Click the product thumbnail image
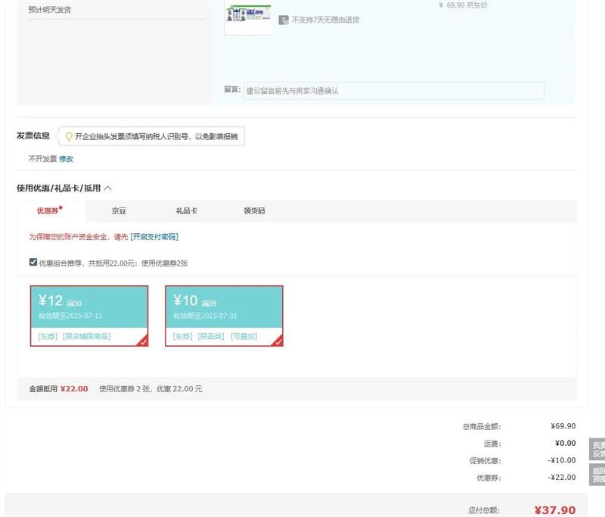605x517 pixels. point(248,18)
